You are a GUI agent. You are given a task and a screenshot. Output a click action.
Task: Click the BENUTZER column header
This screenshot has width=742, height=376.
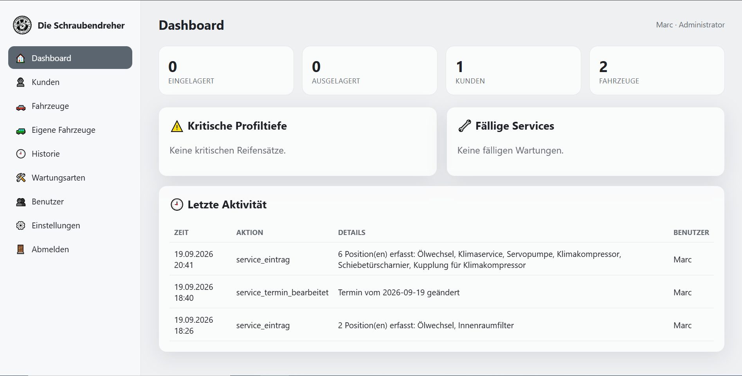coord(691,233)
